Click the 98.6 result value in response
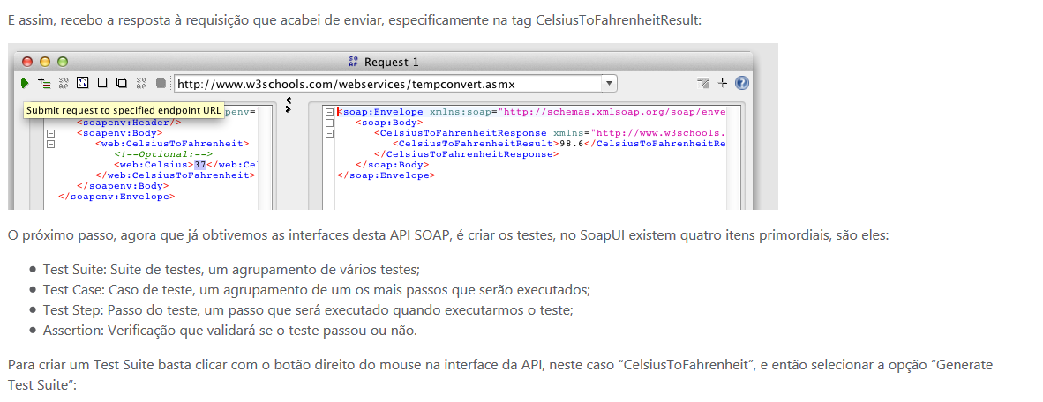 click(571, 144)
